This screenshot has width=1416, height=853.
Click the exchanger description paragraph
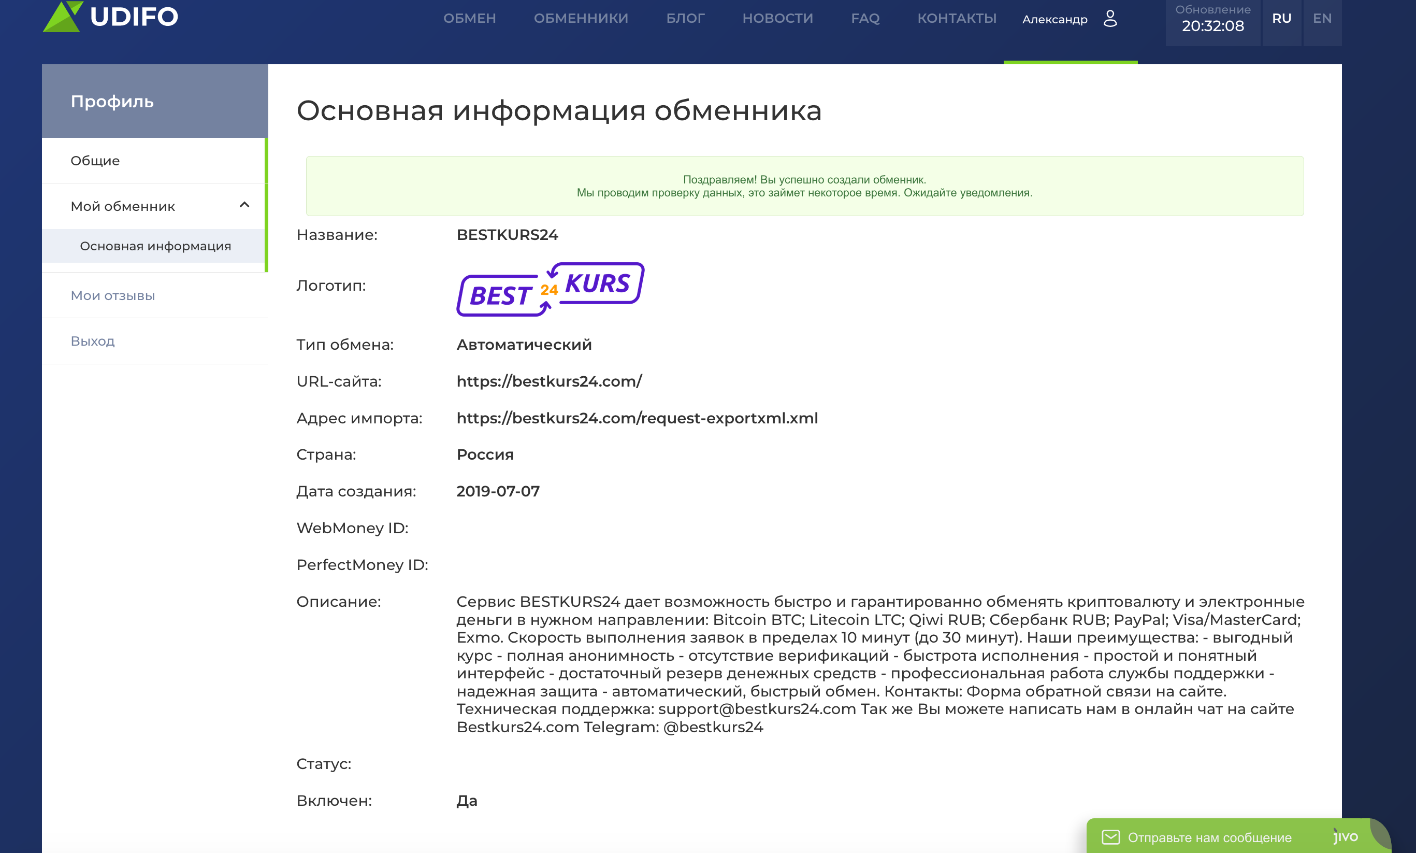coord(880,664)
